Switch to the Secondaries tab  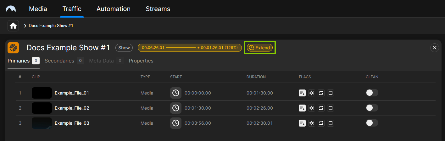59,61
